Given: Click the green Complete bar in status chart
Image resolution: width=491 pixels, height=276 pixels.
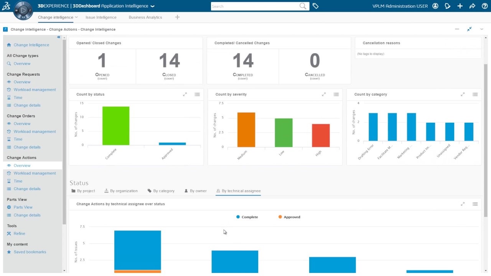Looking at the screenshot, I should click(116, 126).
